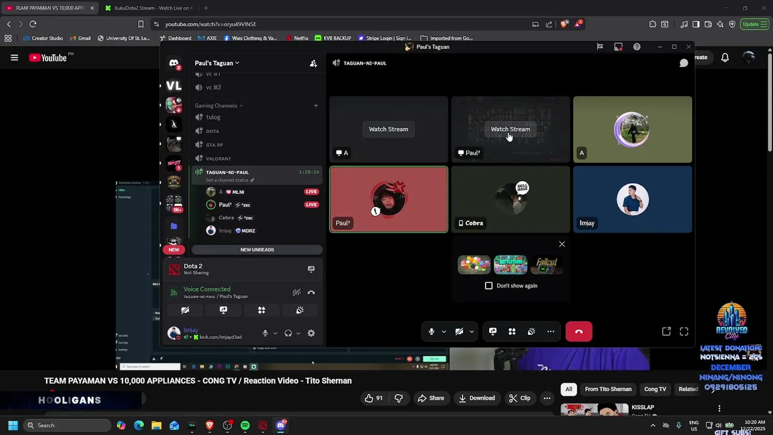Select Cobra in voice channel member list
773x435 pixels.
257,217
